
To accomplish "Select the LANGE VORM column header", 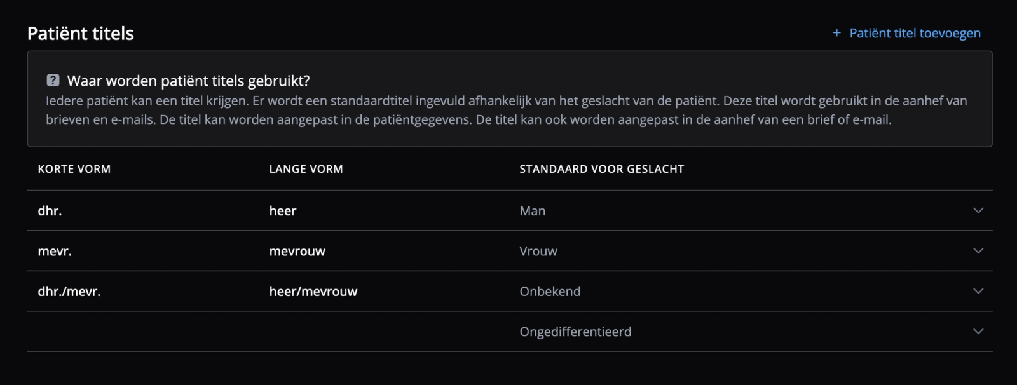I will coord(305,169).
